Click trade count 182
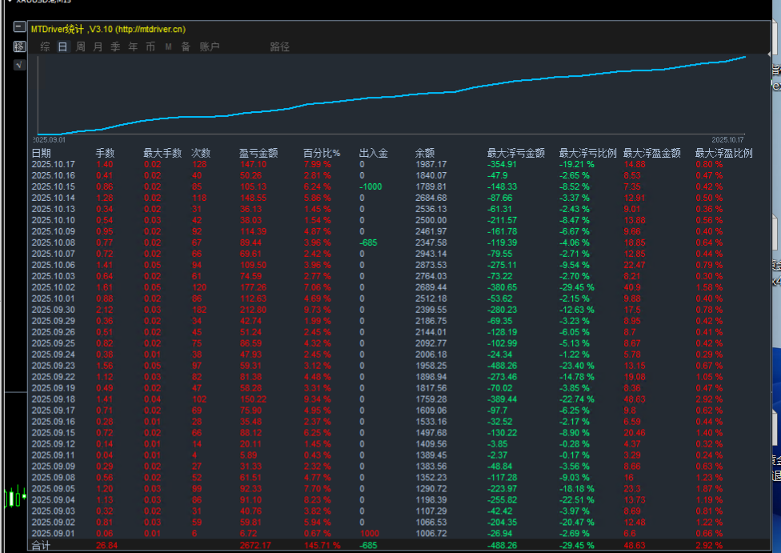This screenshot has height=553, width=781. point(200,310)
